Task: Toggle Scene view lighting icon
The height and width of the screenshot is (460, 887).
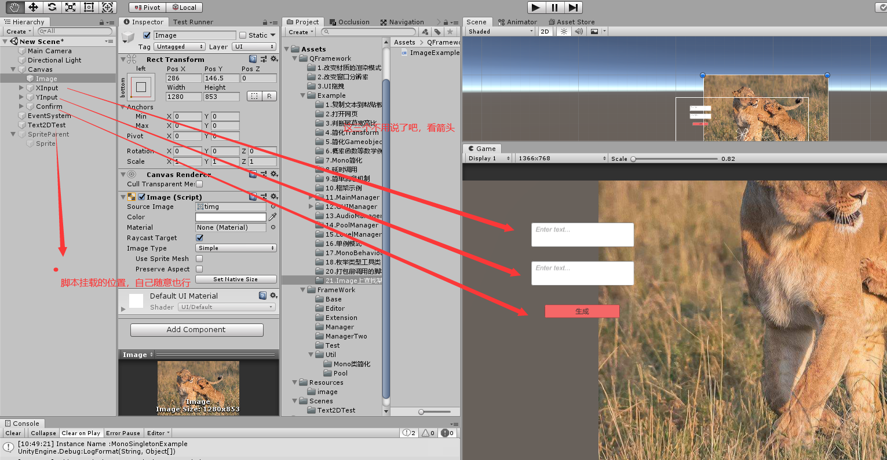Action: (564, 31)
